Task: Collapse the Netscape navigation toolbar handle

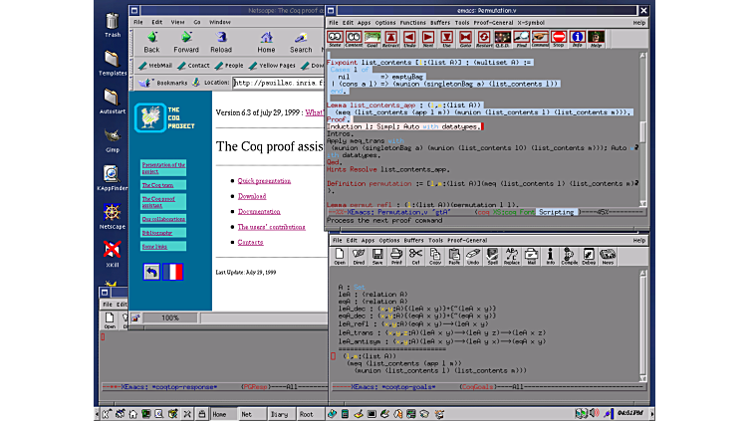Action: 132,42
